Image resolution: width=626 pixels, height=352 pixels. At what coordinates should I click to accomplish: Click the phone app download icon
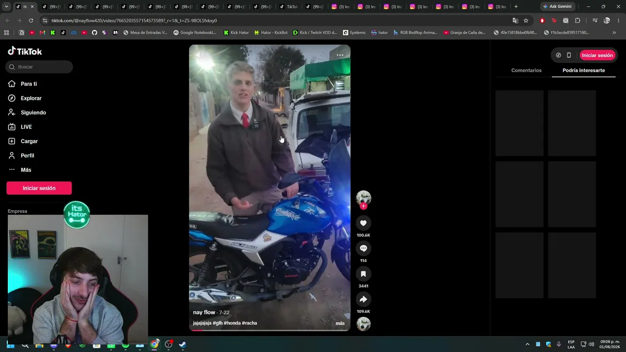(569, 55)
